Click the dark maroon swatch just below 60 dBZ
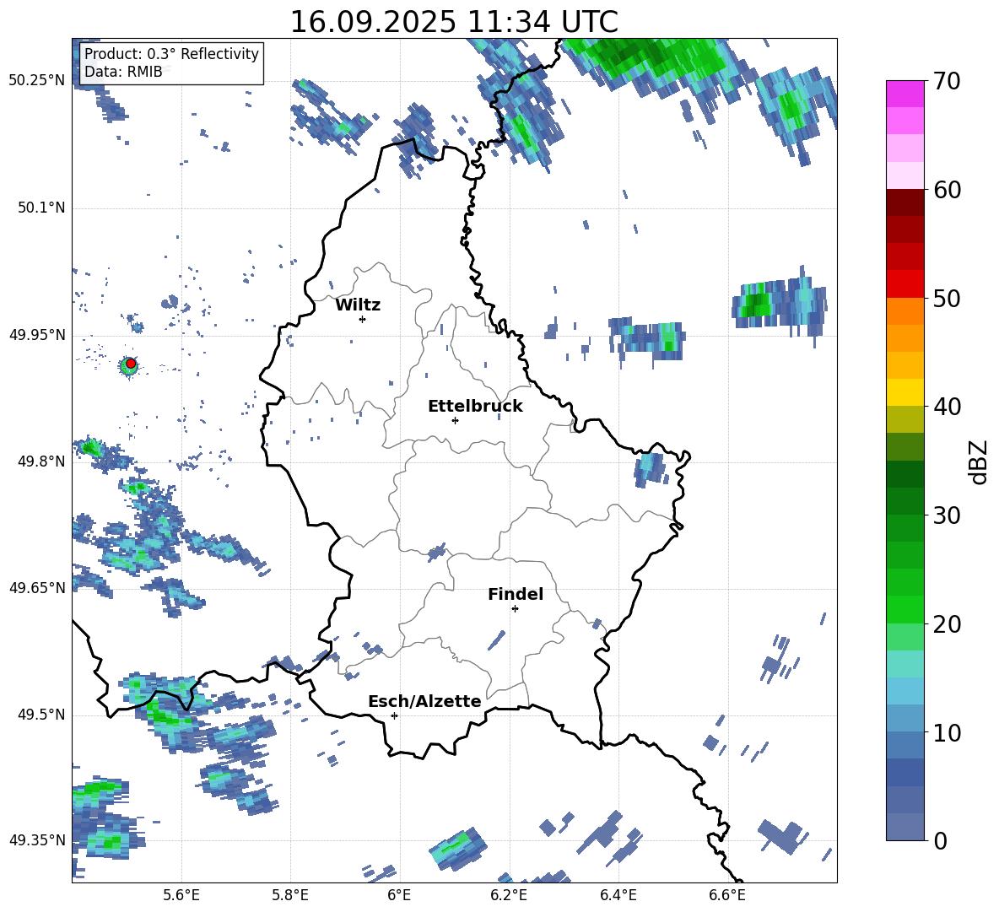Viewport: 999px width, 912px height. coord(904,202)
